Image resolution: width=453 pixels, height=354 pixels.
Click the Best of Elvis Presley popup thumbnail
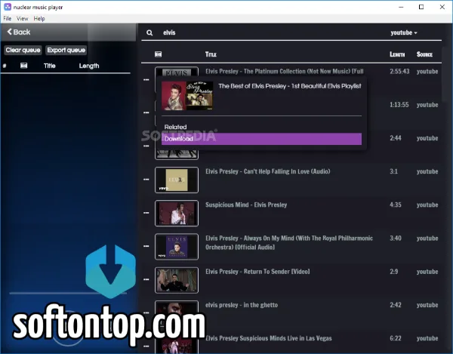[x=187, y=96]
